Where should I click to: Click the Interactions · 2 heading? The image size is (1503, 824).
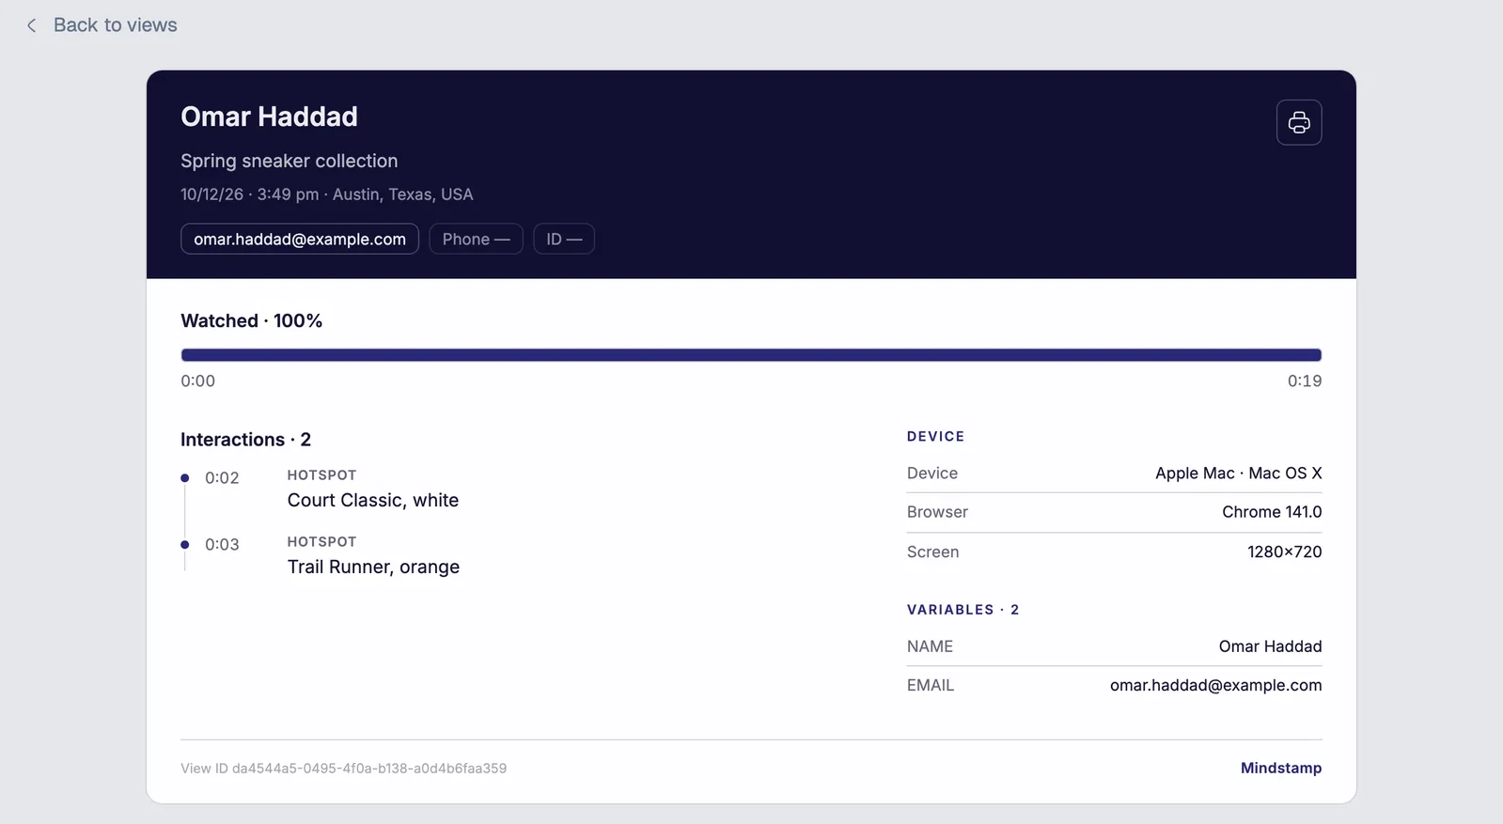245,440
